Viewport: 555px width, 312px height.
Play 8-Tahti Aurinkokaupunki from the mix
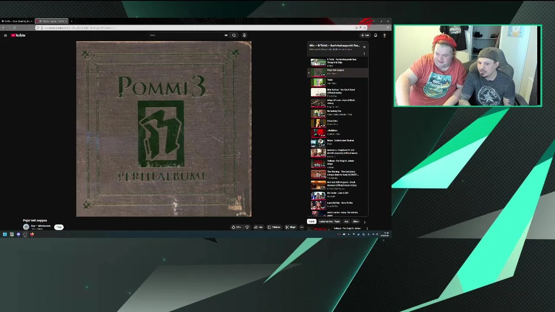coord(338,62)
